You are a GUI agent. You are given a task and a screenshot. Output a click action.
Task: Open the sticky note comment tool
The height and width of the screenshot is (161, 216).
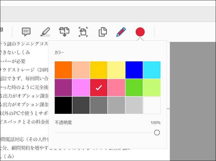point(26,32)
